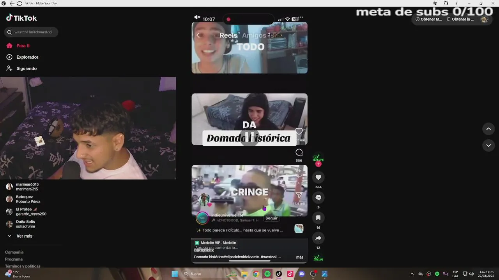Click the Para ti home icon

click(x=9, y=46)
